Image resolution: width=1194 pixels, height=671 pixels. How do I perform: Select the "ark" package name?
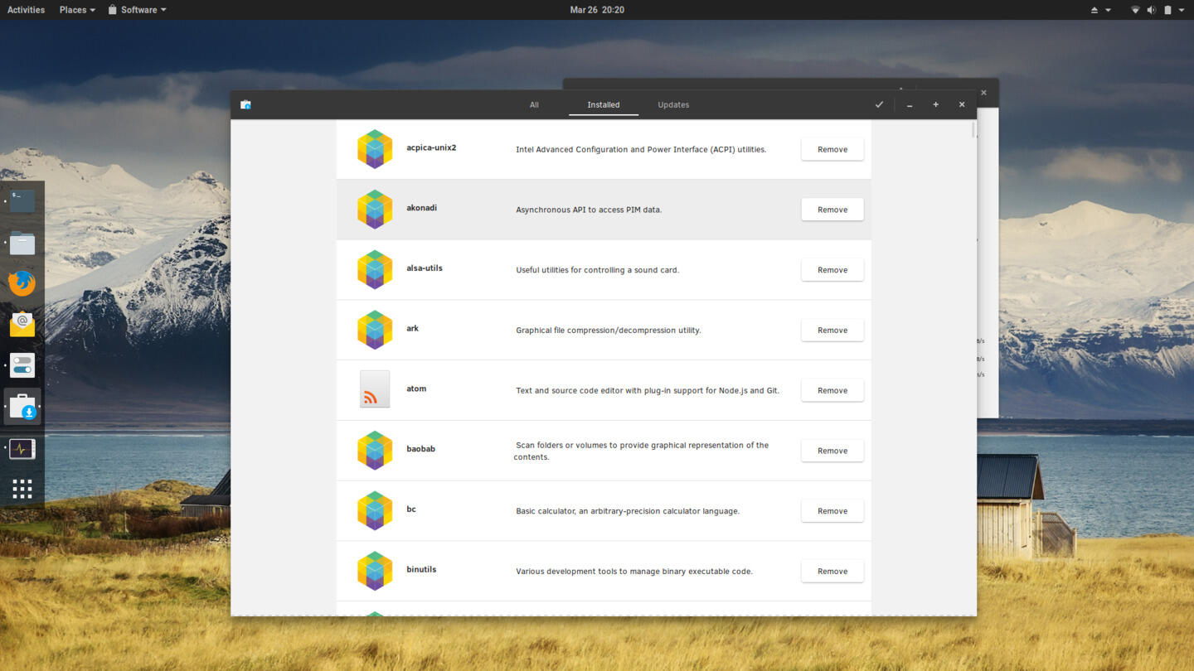point(412,328)
